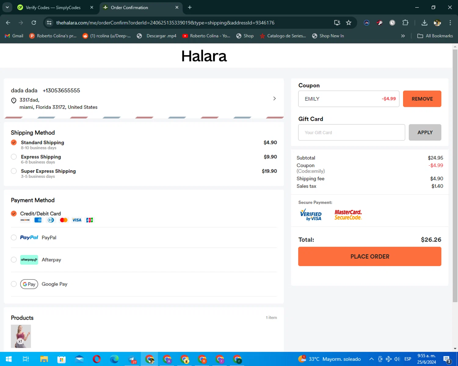Open the mountain-logo browser extension
The image size is (458, 366).
pyautogui.click(x=367, y=23)
